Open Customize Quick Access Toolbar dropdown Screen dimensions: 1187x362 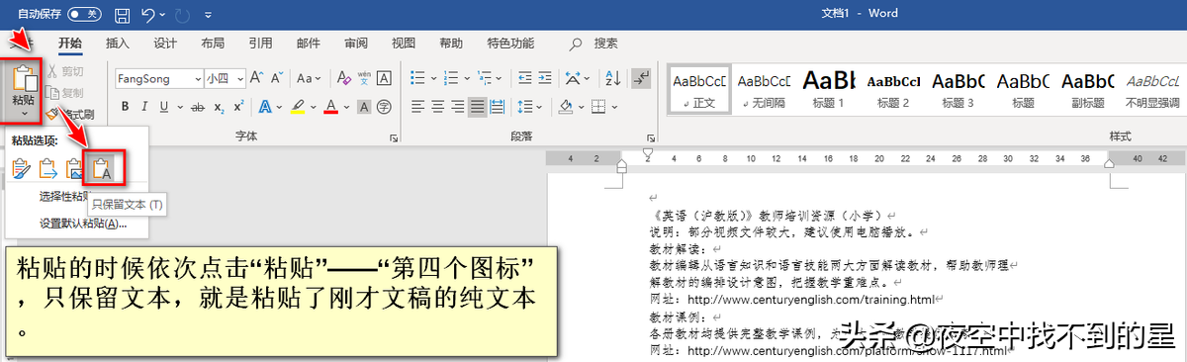208,16
